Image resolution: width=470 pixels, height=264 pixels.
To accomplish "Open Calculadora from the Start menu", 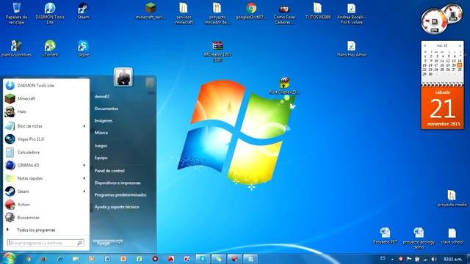I will pos(46,153).
